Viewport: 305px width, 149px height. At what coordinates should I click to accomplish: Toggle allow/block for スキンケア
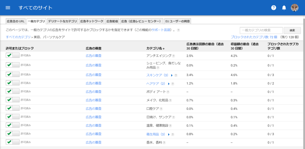click(x=13, y=75)
